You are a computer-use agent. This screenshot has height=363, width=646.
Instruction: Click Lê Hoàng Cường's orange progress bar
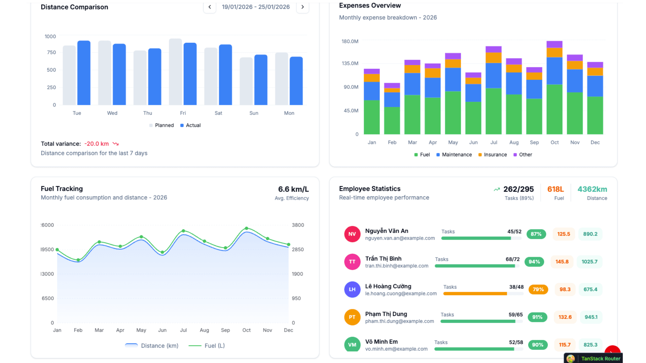tap(483, 294)
